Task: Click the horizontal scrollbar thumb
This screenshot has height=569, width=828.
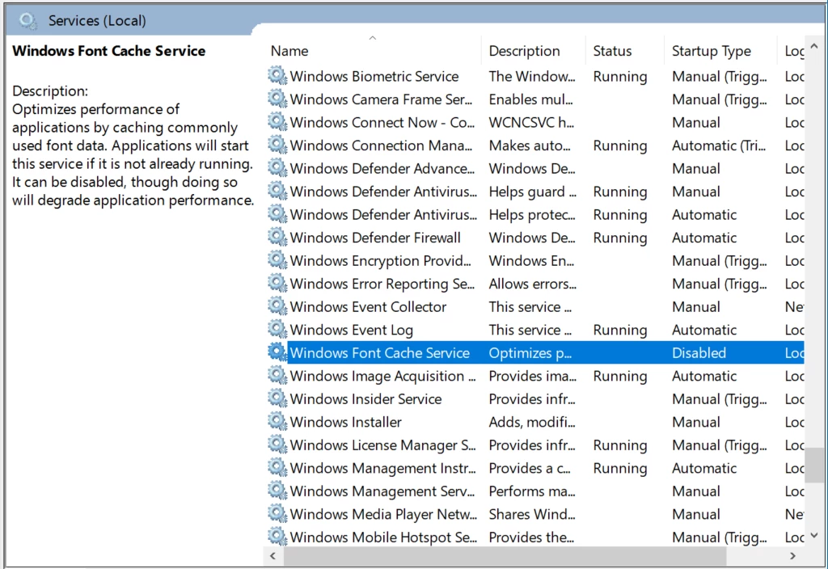Action: pos(505,556)
